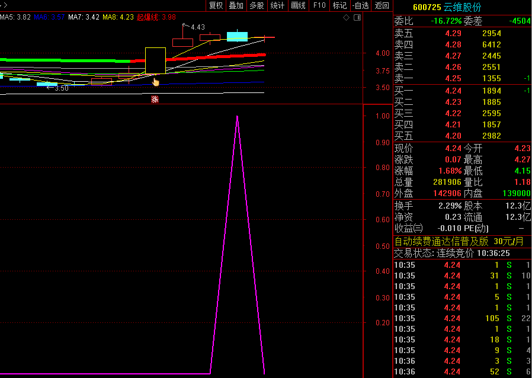Click the square icon beside the diamond
This screenshot has width=532, height=378.
coord(357,18)
